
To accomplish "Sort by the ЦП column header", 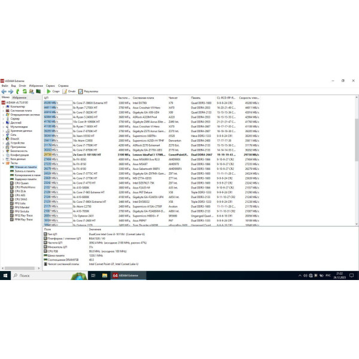I will click(x=80, y=98).
